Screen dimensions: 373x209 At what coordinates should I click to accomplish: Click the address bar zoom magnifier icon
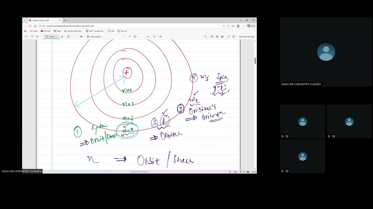(224, 26)
